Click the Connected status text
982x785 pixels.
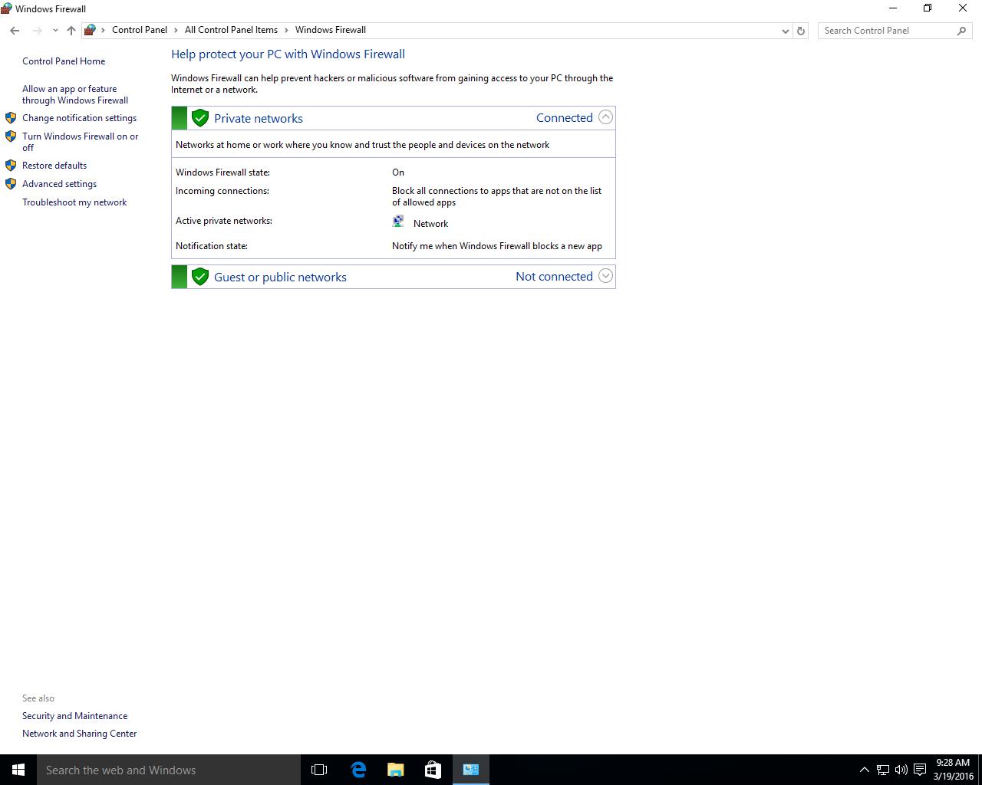point(565,117)
